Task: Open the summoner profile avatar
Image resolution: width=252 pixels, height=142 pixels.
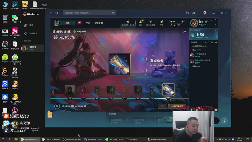Action: pos(194,23)
